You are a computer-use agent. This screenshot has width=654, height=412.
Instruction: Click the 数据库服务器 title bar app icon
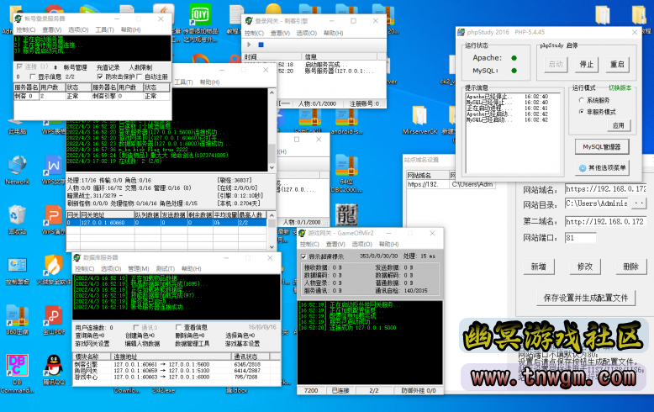77,257
